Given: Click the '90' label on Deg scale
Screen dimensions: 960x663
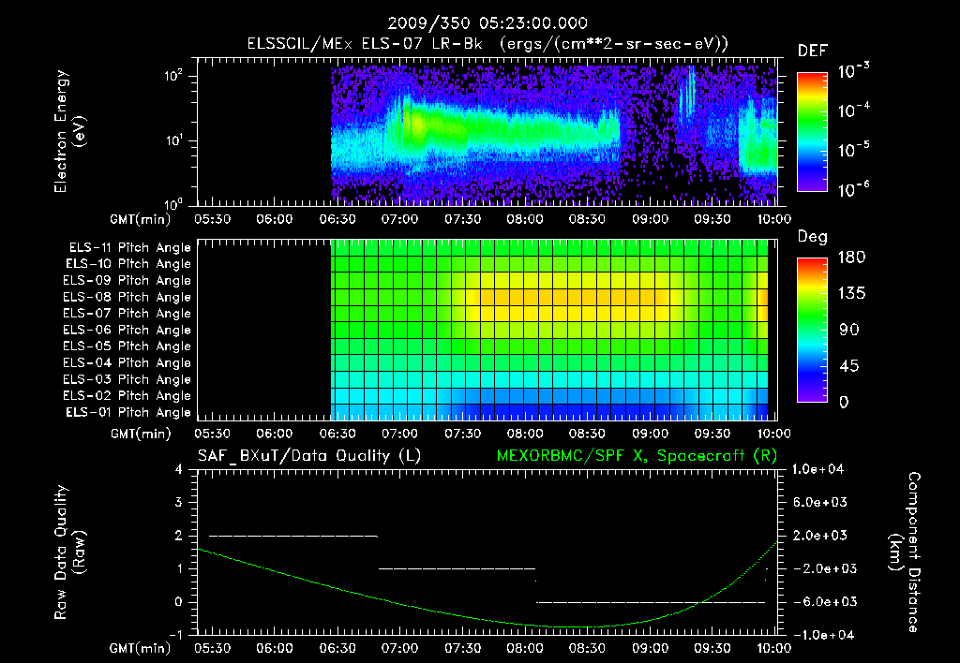Looking at the screenshot, I should pos(849,331).
